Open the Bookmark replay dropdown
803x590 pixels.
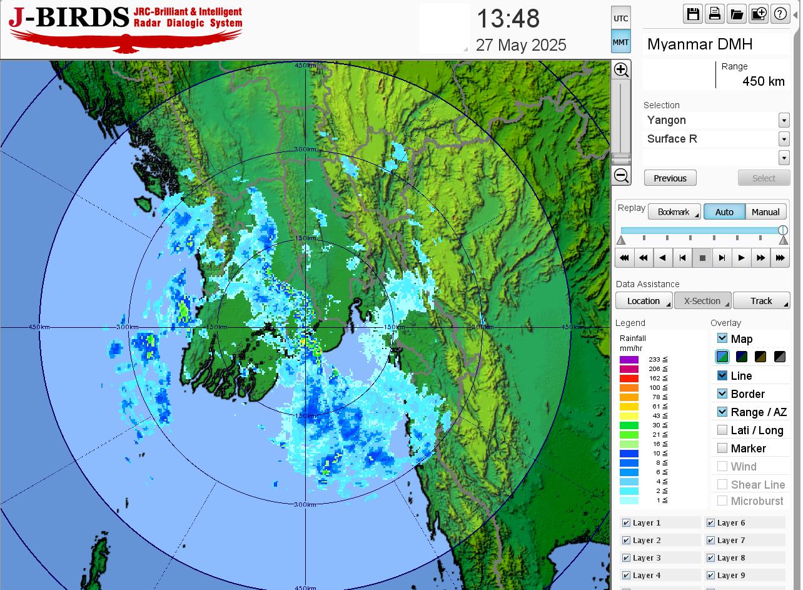coord(674,212)
